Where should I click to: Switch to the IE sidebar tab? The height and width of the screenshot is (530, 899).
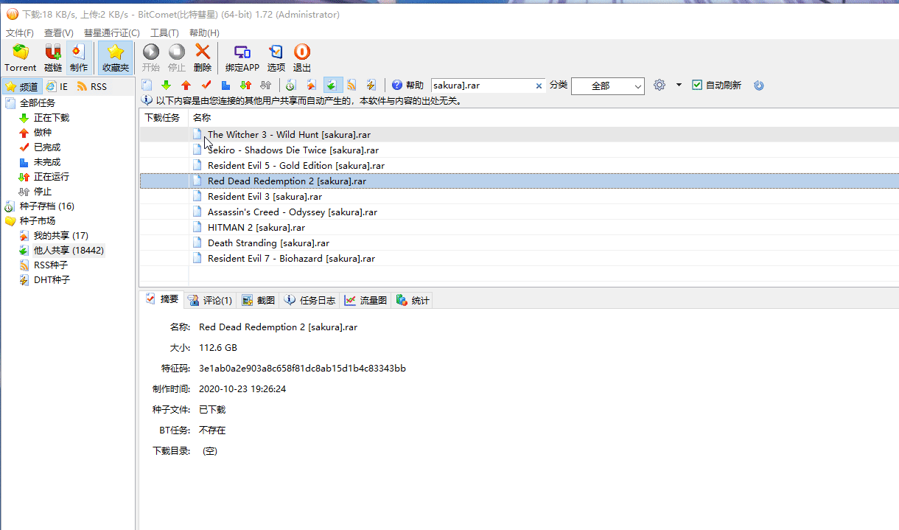pos(57,86)
